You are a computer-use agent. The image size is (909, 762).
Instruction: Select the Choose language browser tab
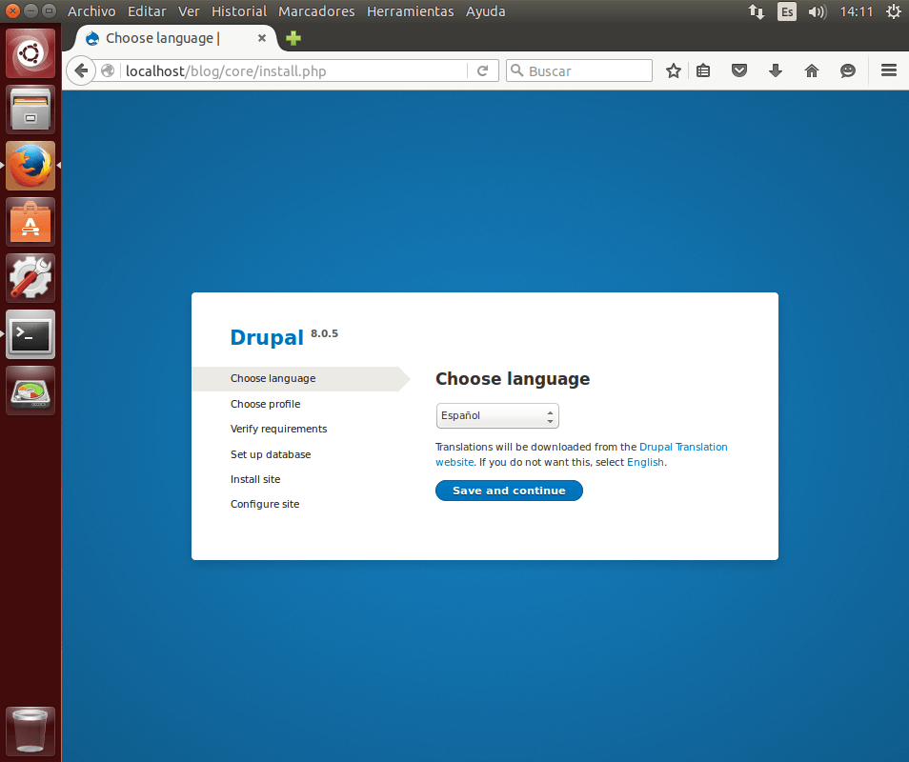174,38
